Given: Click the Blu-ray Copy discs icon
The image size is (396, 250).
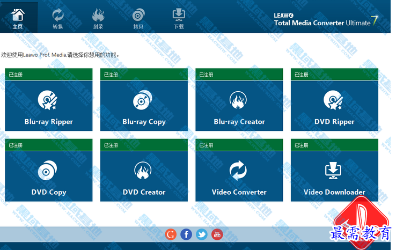Looking at the screenshot, I should click(143, 100).
